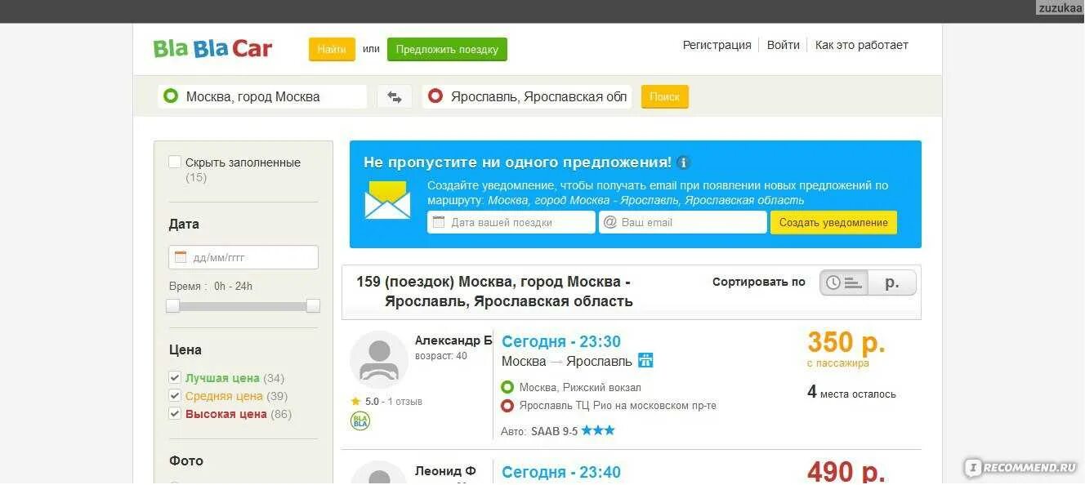Image resolution: width=1085 pixels, height=485 pixels.
Task: Click Создать уведомление button
Action: 833,222
